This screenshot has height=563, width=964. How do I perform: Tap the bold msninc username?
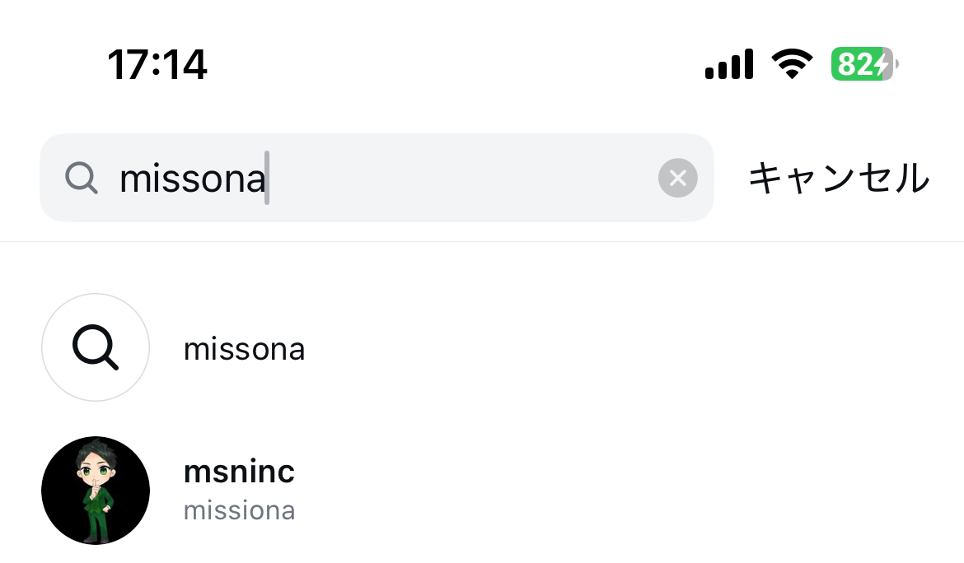(x=239, y=472)
